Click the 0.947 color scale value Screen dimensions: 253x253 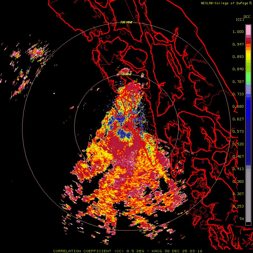click(x=238, y=44)
